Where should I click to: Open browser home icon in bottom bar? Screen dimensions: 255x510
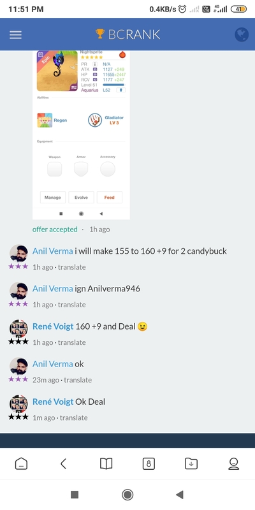coord(22,463)
